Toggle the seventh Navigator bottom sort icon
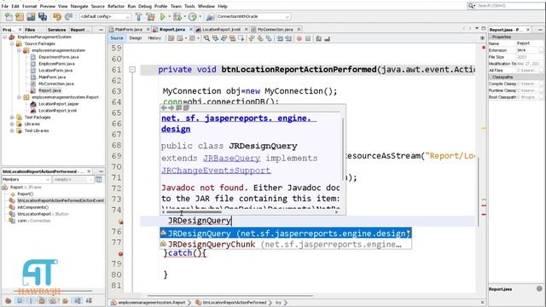The width and height of the screenshot is (546, 307). (x=78, y=301)
